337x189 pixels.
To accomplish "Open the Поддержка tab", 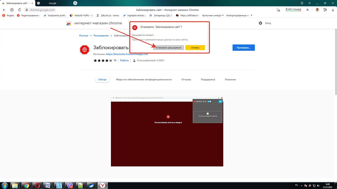I will (x=208, y=80).
